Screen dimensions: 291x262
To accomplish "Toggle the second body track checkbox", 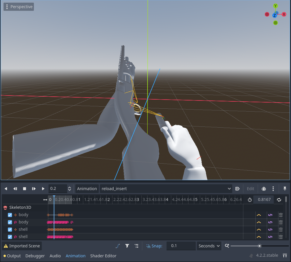I will [10, 222].
